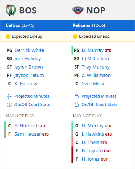Viewport: 135px width, 169px height.
Task: Click the Boston Celtics logo
Action: [11, 10]
